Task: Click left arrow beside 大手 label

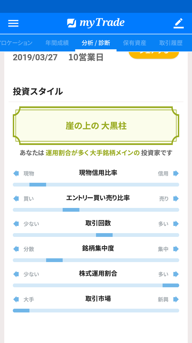Action: coord(16,299)
